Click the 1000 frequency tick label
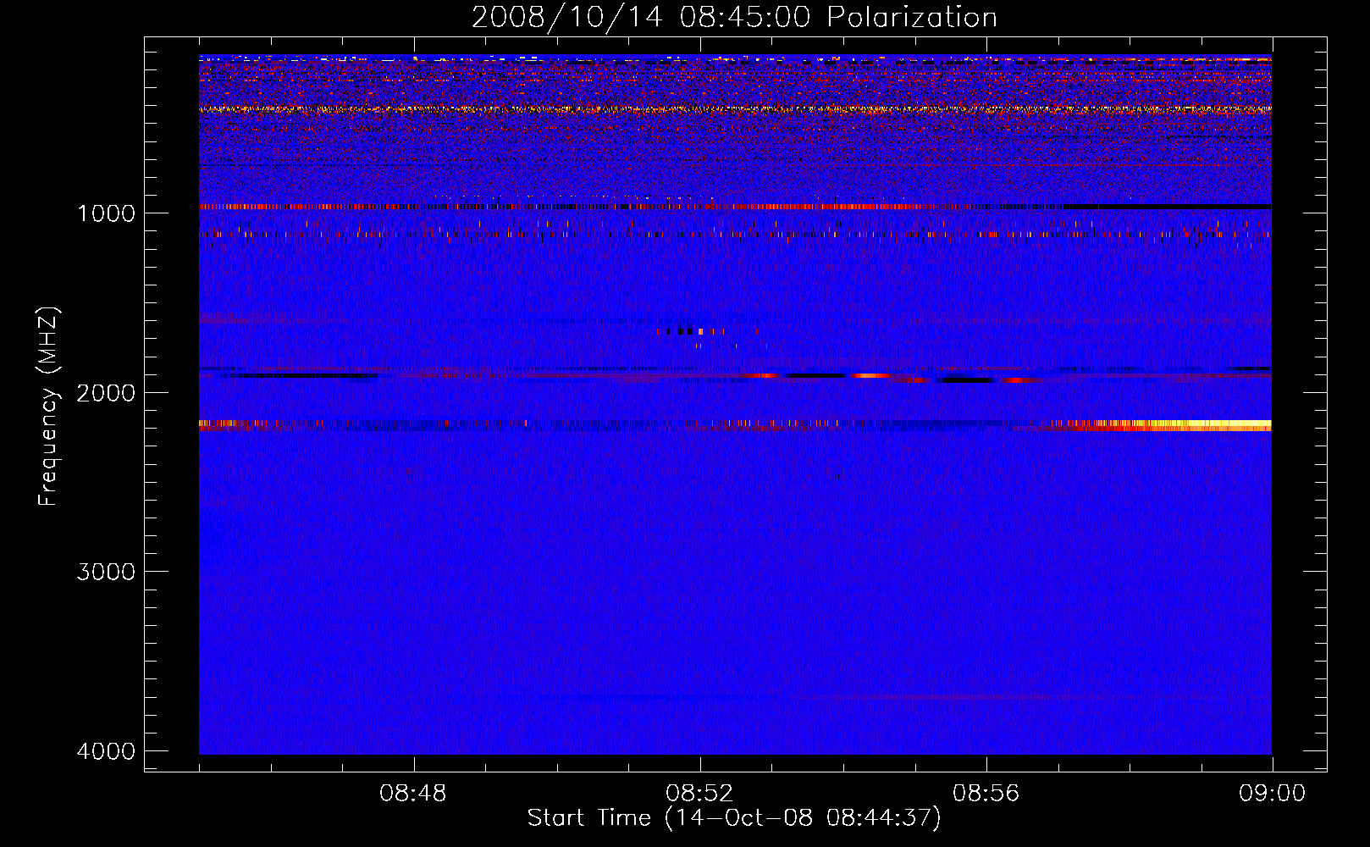 coord(106,213)
